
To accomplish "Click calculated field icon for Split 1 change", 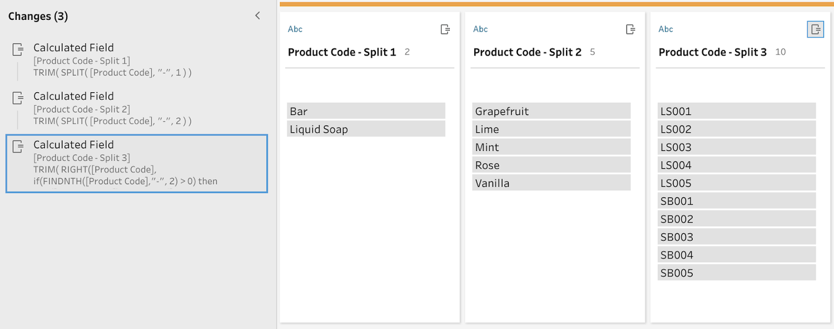I will coord(18,49).
